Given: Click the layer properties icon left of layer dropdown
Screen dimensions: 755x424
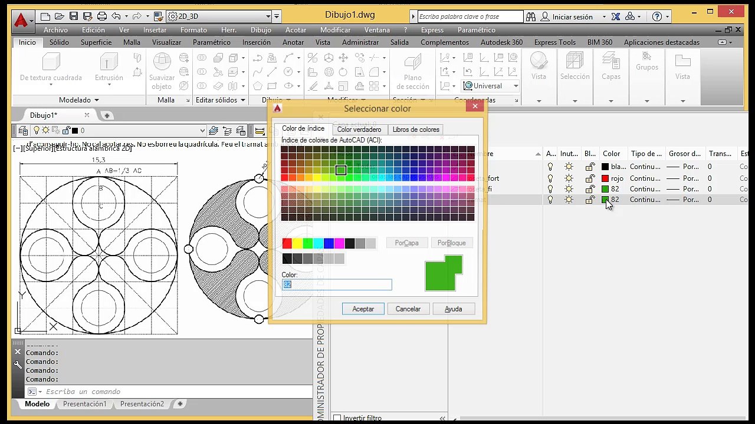Looking at the screenshot, I should point(23,131).
